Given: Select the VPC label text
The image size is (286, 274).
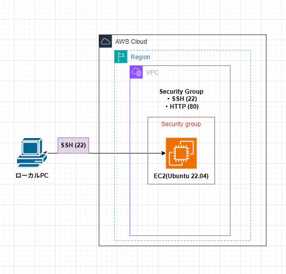Looking at the screenshot, I should click(x=152, y=73).
